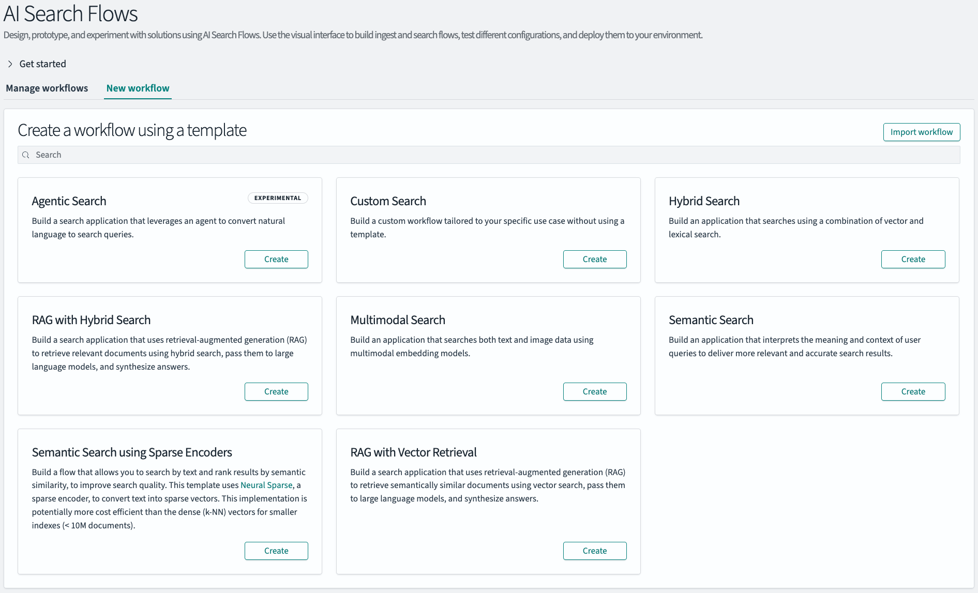Create a RAG with Hybrid Search workflow
The width and height of the screenshot is (978, 593).
point(276,391)
